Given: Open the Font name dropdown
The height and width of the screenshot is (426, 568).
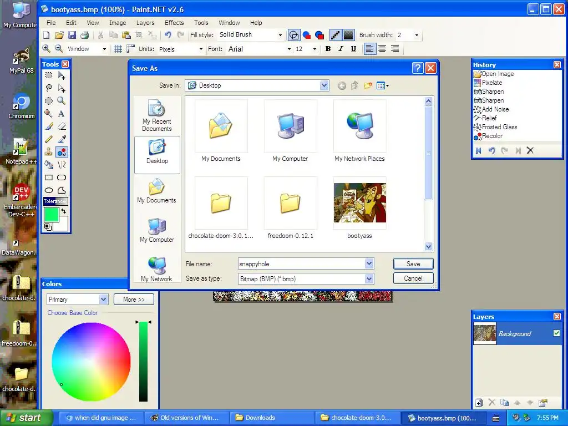Looking at the screenshot, I should (288, 49).
